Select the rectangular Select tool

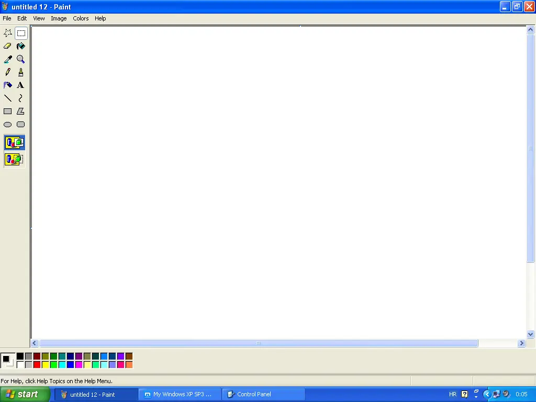pyautogui.click(x=21, y=32)
